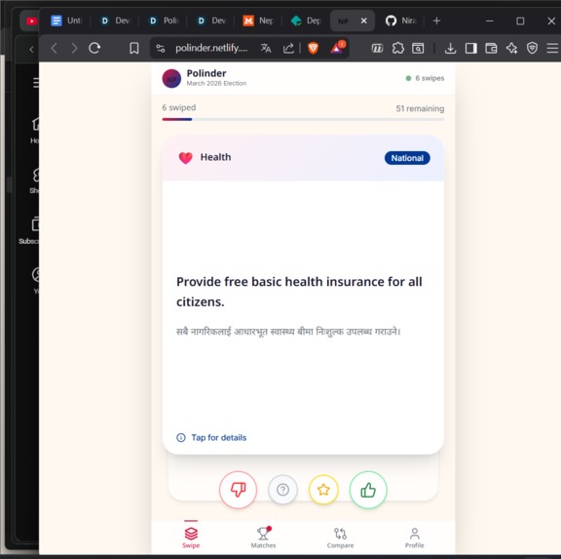The width and height of the screenshot is (561, 559).
Task: Open the Compare tab
Action: tap(340, 538)
